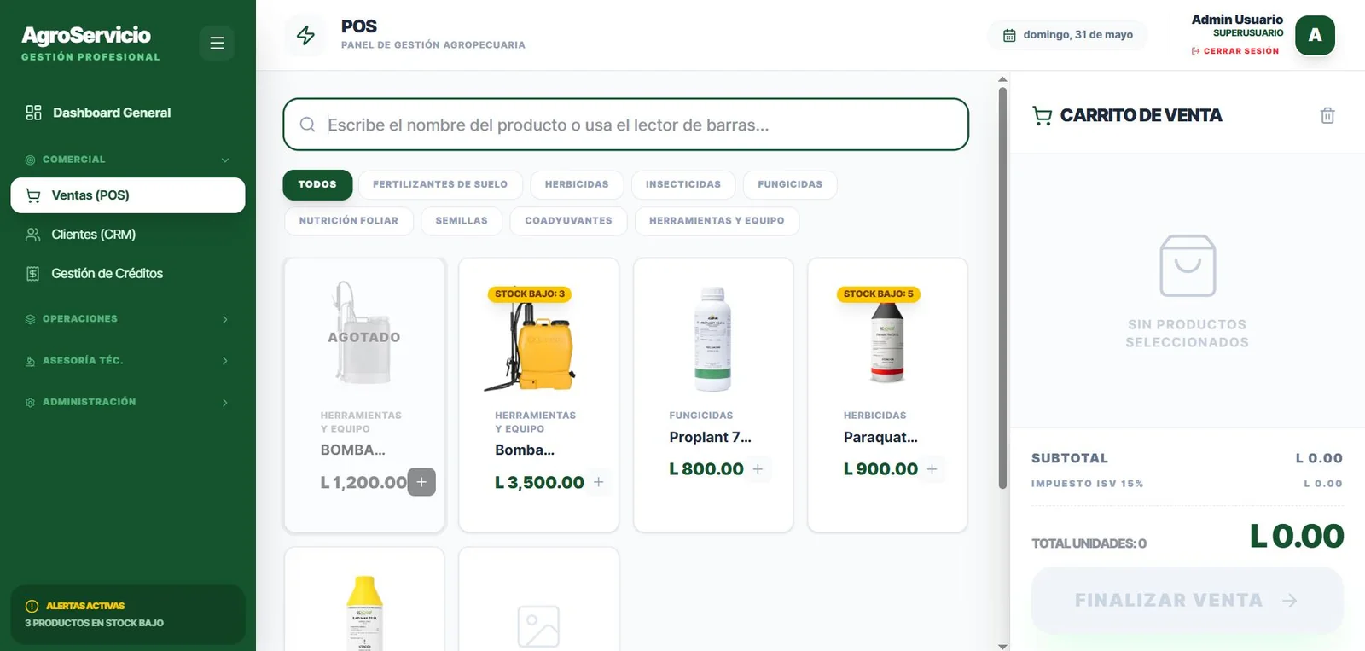
Task: Click TOTAL UNIDADES: 0 label
Action: click(1089, 543)
